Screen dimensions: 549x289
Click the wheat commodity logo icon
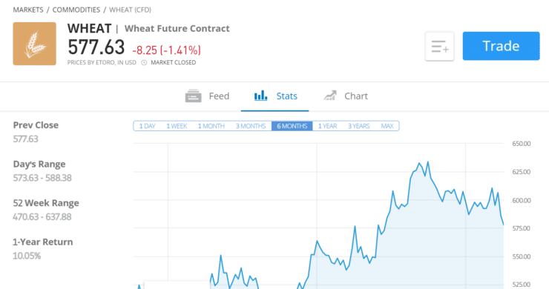click(34, 44)
